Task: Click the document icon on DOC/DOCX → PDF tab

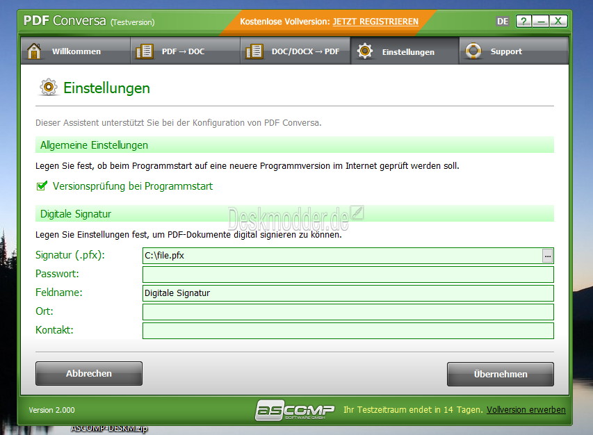Action: coord(254,51)
